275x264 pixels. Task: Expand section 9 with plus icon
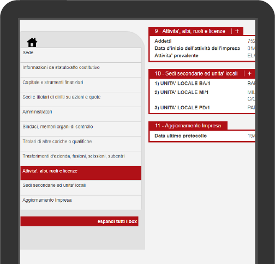click(237, 31)
